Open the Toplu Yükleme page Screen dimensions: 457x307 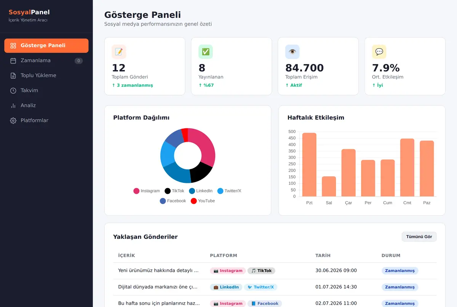click(x=46, y=75)
